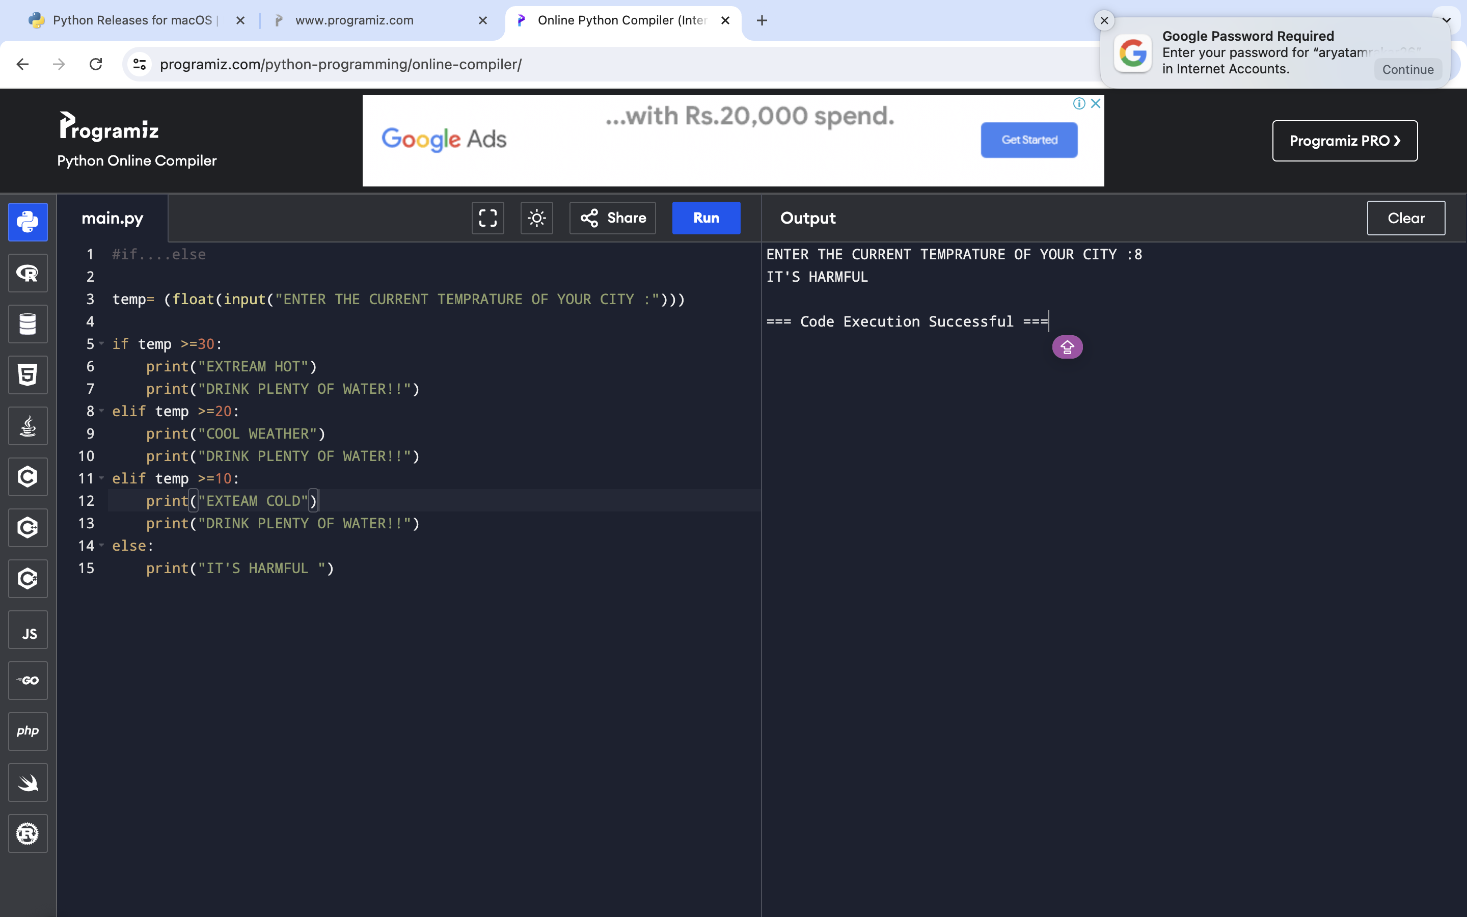The width and height of the screenshot is (1467, 917).
Task: Click the Google Password Required Continue button
Action: coord(1409,69)
